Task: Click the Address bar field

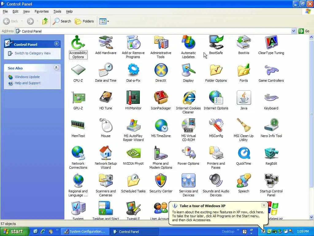Action: pos(153,31)
